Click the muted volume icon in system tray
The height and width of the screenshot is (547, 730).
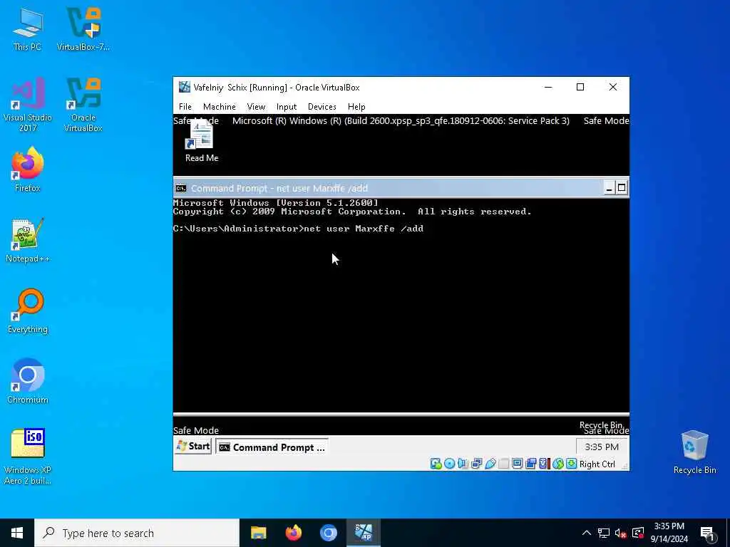pyautogui.click(x=621, y=533)
